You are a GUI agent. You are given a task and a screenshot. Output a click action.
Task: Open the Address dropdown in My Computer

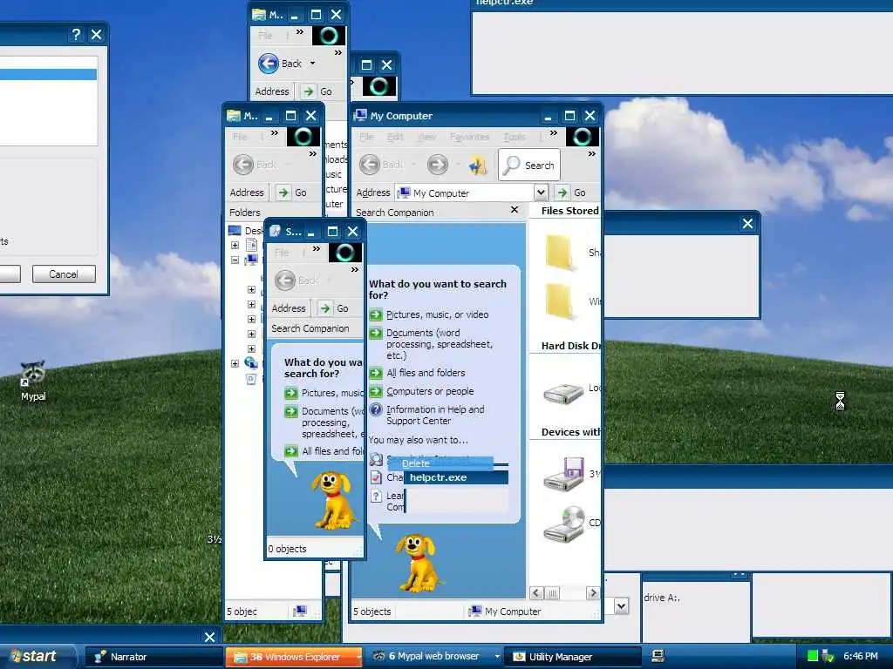541,193
